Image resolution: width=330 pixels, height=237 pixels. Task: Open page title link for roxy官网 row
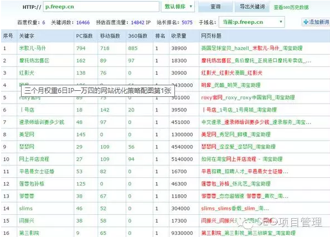(248, 97)
